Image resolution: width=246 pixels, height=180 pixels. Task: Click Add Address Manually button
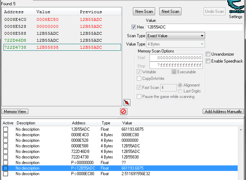(x=223, y=112)
